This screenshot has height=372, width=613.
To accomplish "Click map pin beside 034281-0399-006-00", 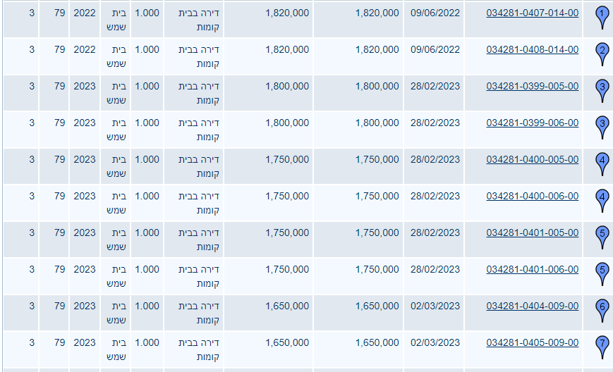I will point(602,125).
